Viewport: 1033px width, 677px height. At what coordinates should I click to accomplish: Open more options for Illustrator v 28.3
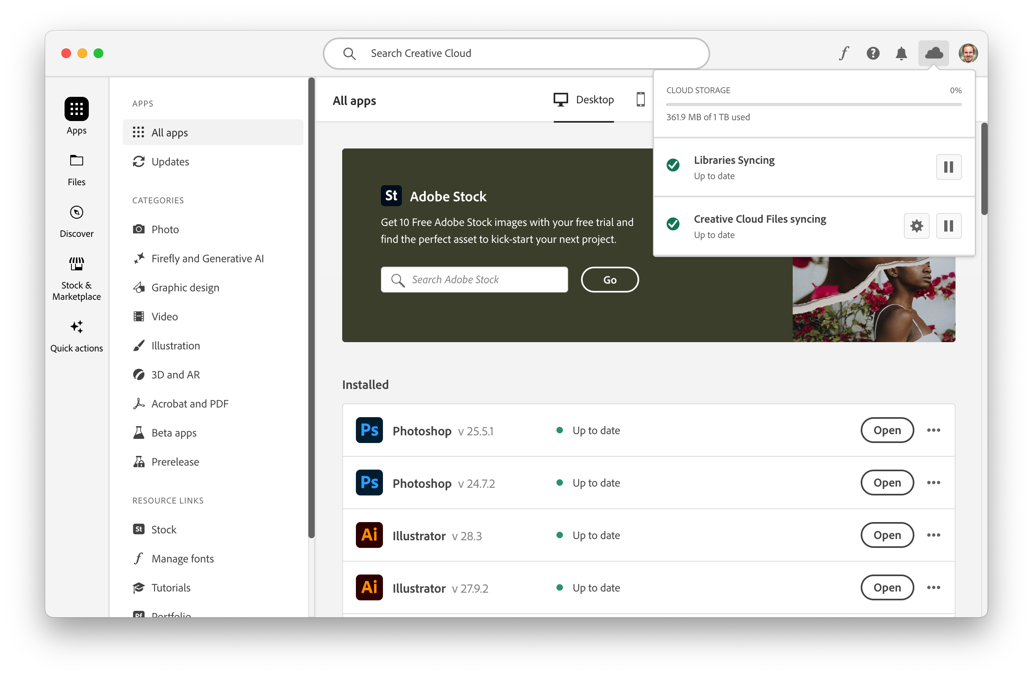tap(933, 535)
